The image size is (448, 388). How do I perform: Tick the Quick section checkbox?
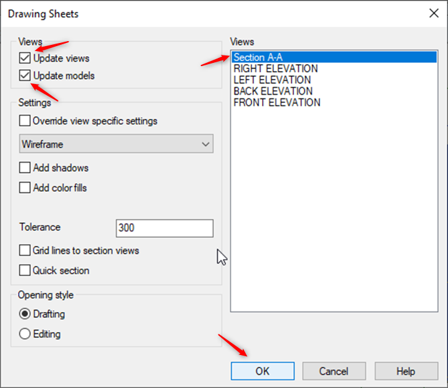[25, 270]
